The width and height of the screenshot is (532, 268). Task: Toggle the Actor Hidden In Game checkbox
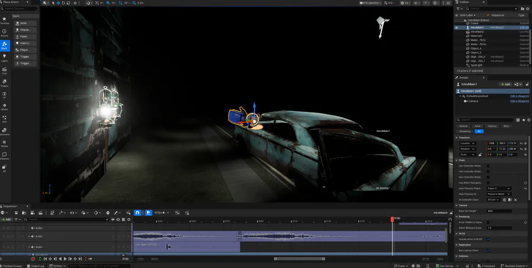pyautogui.click(x=488, y=222)
